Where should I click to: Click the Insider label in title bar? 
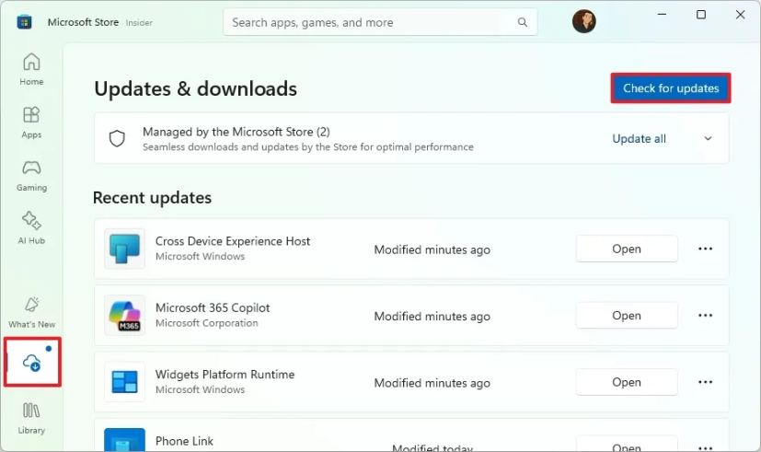pyautogui.click(x=139, y=23)
